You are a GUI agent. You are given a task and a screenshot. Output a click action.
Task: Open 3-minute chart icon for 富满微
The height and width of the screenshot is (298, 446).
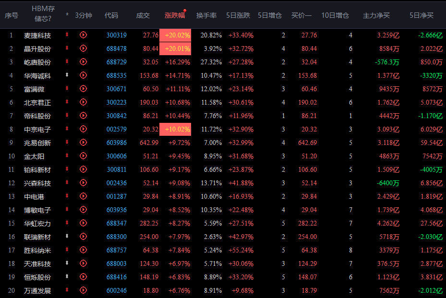click(83, 89)
